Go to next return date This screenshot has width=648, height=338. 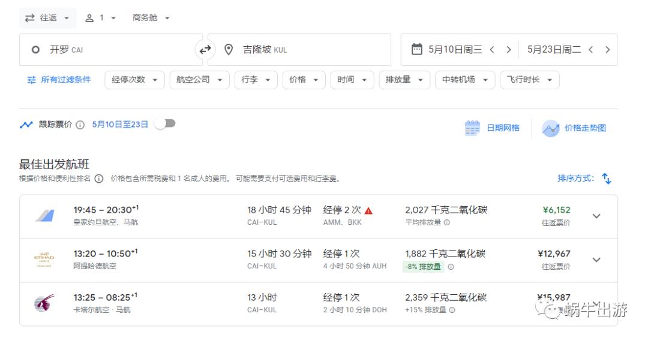click(x=607, y=50)
